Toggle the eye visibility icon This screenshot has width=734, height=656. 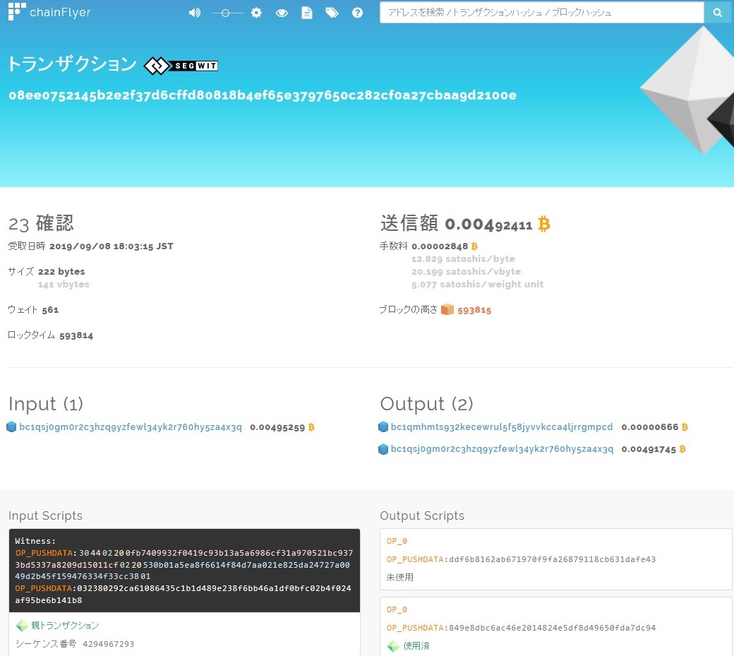[x=282, y=13]
